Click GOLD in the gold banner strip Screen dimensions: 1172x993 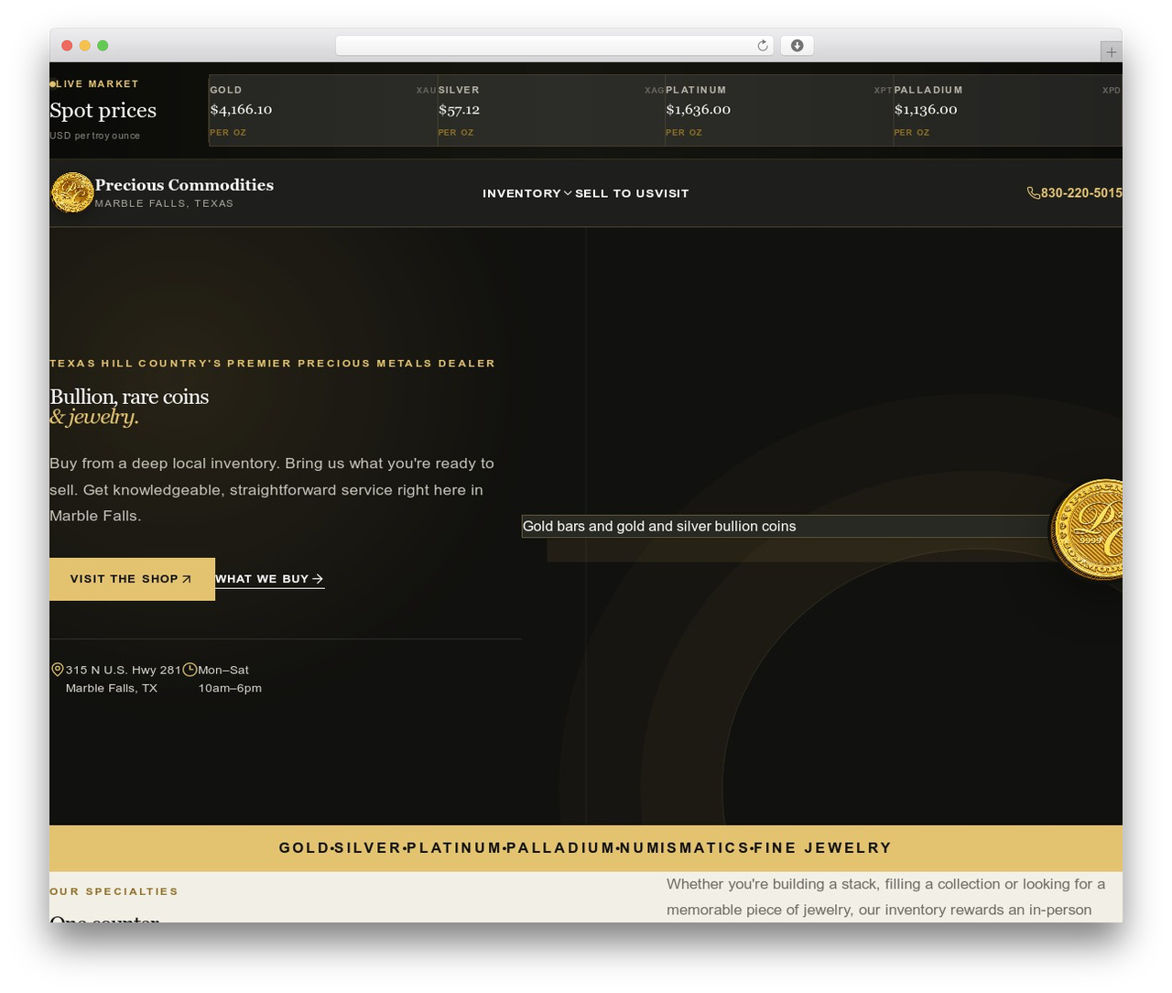click(x=304, y=848)
